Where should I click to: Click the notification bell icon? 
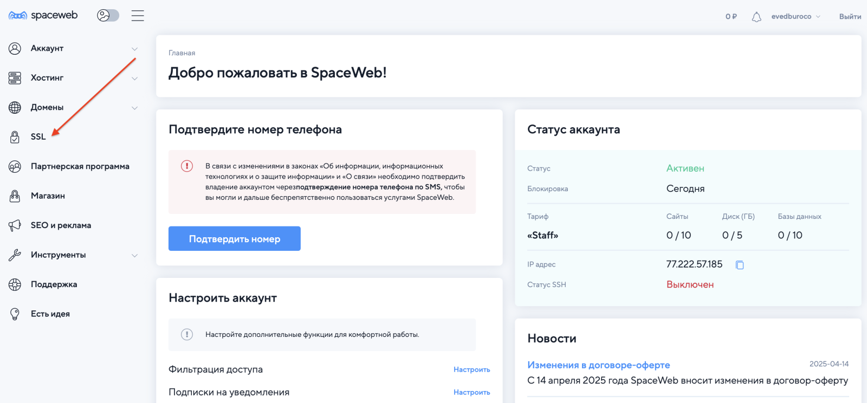pyautogui.click(x=756, y=17)
